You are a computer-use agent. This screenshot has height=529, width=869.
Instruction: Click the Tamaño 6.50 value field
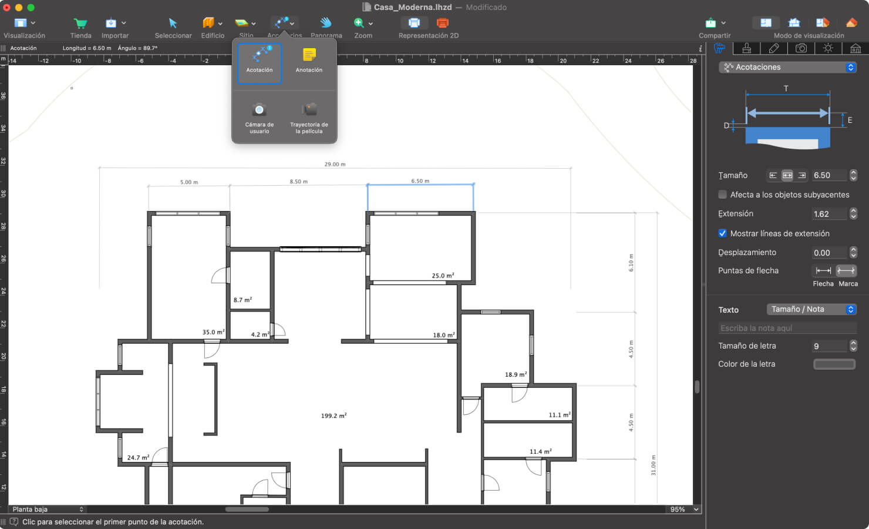click(x=830, y=175)
